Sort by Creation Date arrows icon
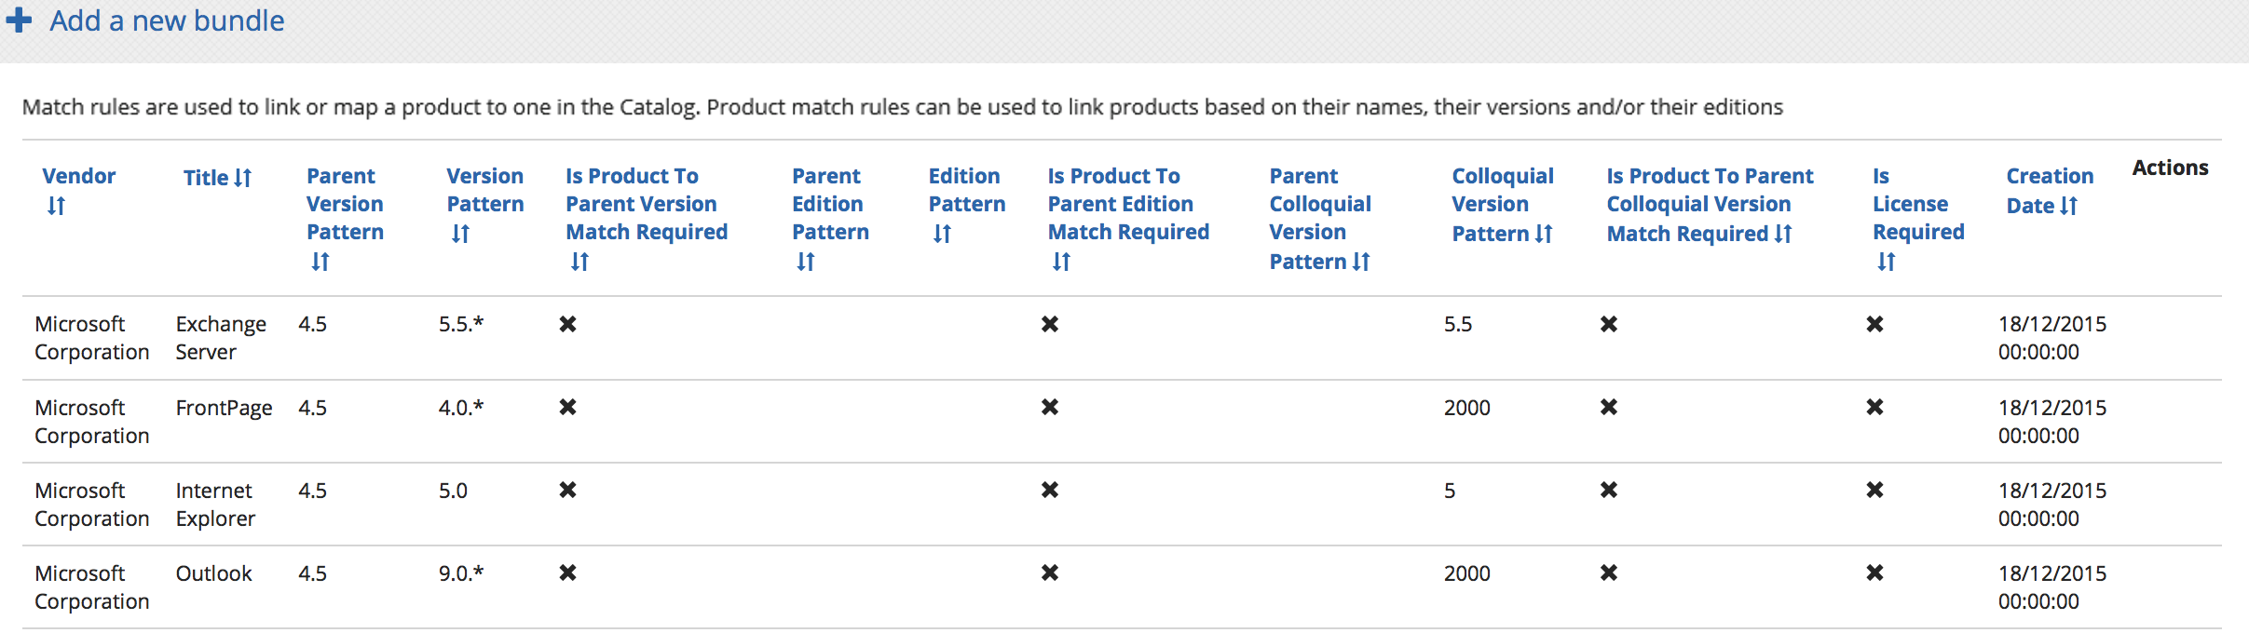The width and height of the screenshot is (2249, 633). pyautogui.click(x=2069, y=206)
